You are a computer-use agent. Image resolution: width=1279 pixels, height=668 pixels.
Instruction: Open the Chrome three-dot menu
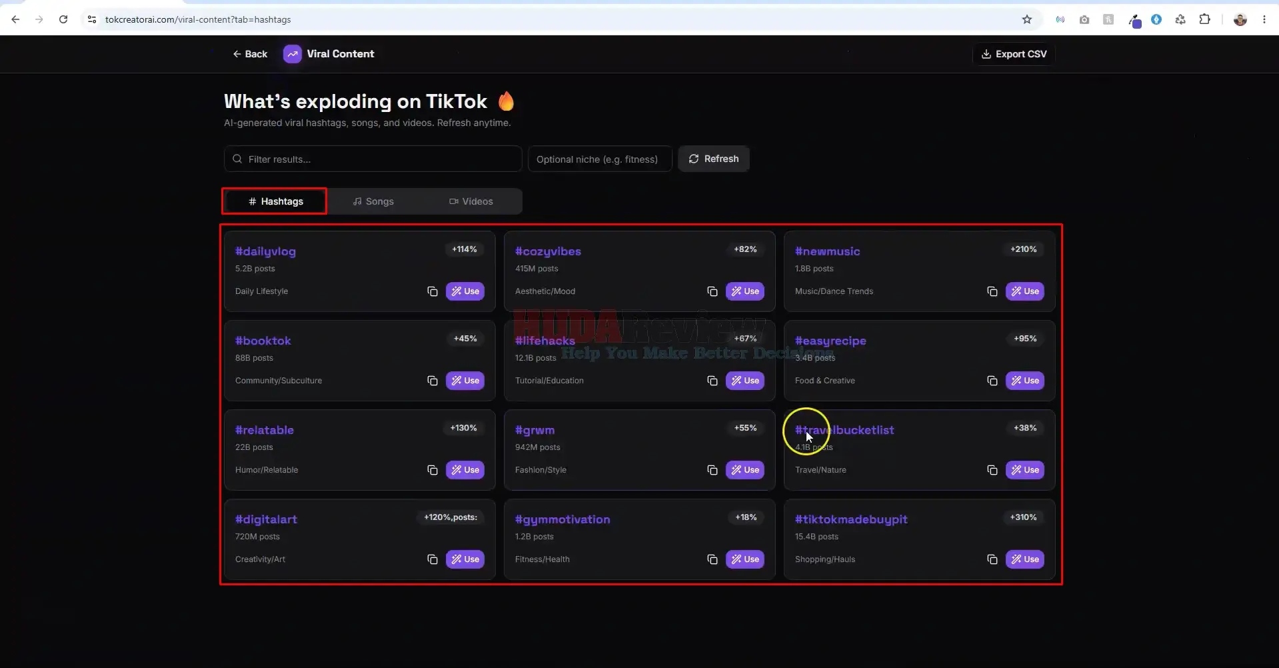(x=1264, y=19)
